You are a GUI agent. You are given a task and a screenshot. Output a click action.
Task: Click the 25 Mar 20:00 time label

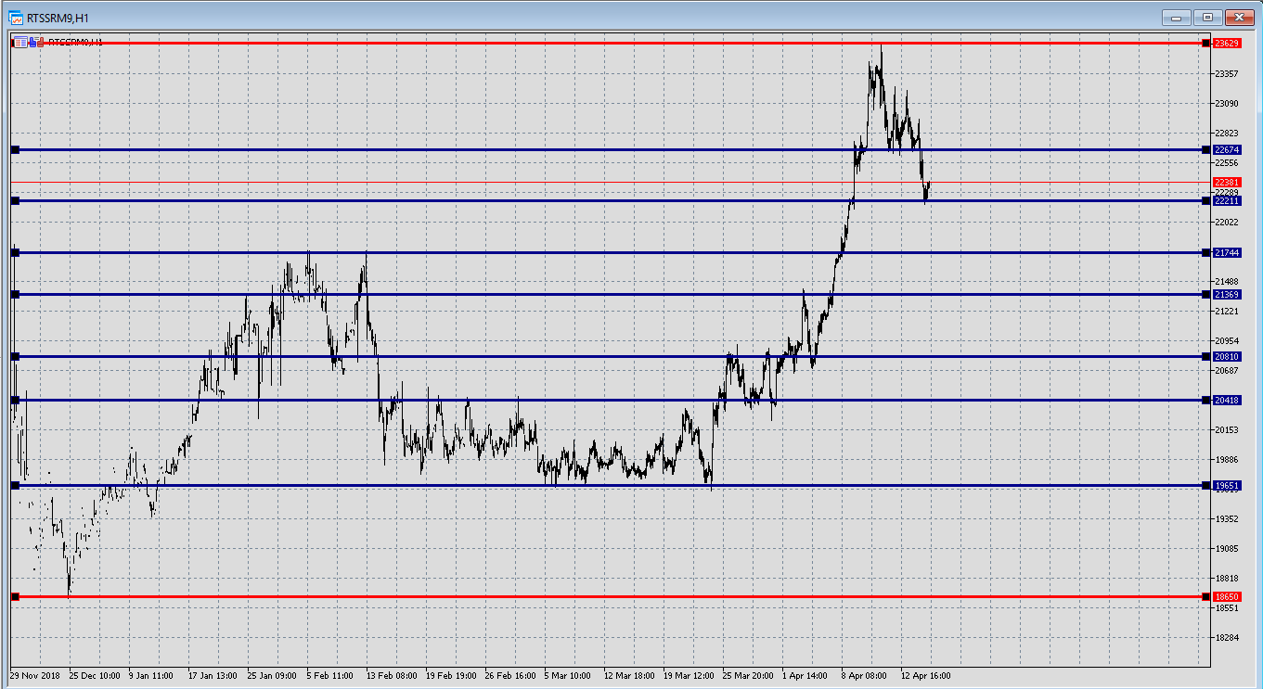click(747, 676)
